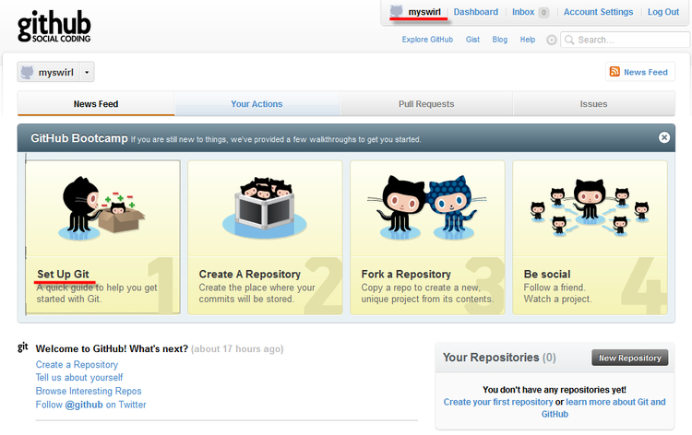Click the New Repository button

pyautogui.click(x=630, y=358)
